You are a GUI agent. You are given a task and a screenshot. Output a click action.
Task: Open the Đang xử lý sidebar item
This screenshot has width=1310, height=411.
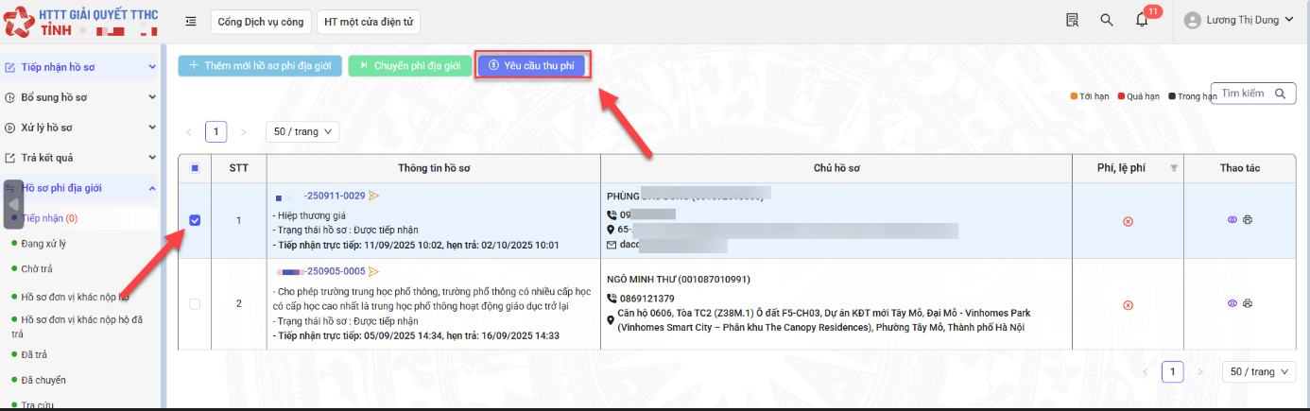(x=43, y=243)
